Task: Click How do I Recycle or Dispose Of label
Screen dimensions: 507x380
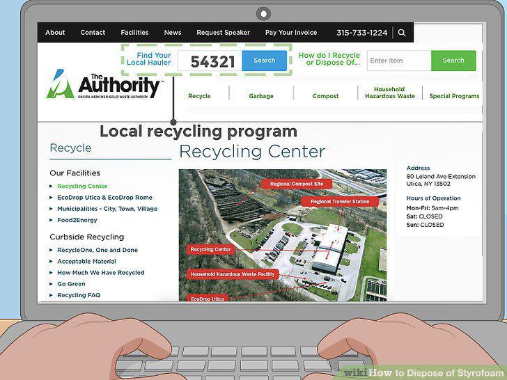Action: pyautogui.click(x=329, y=58)
